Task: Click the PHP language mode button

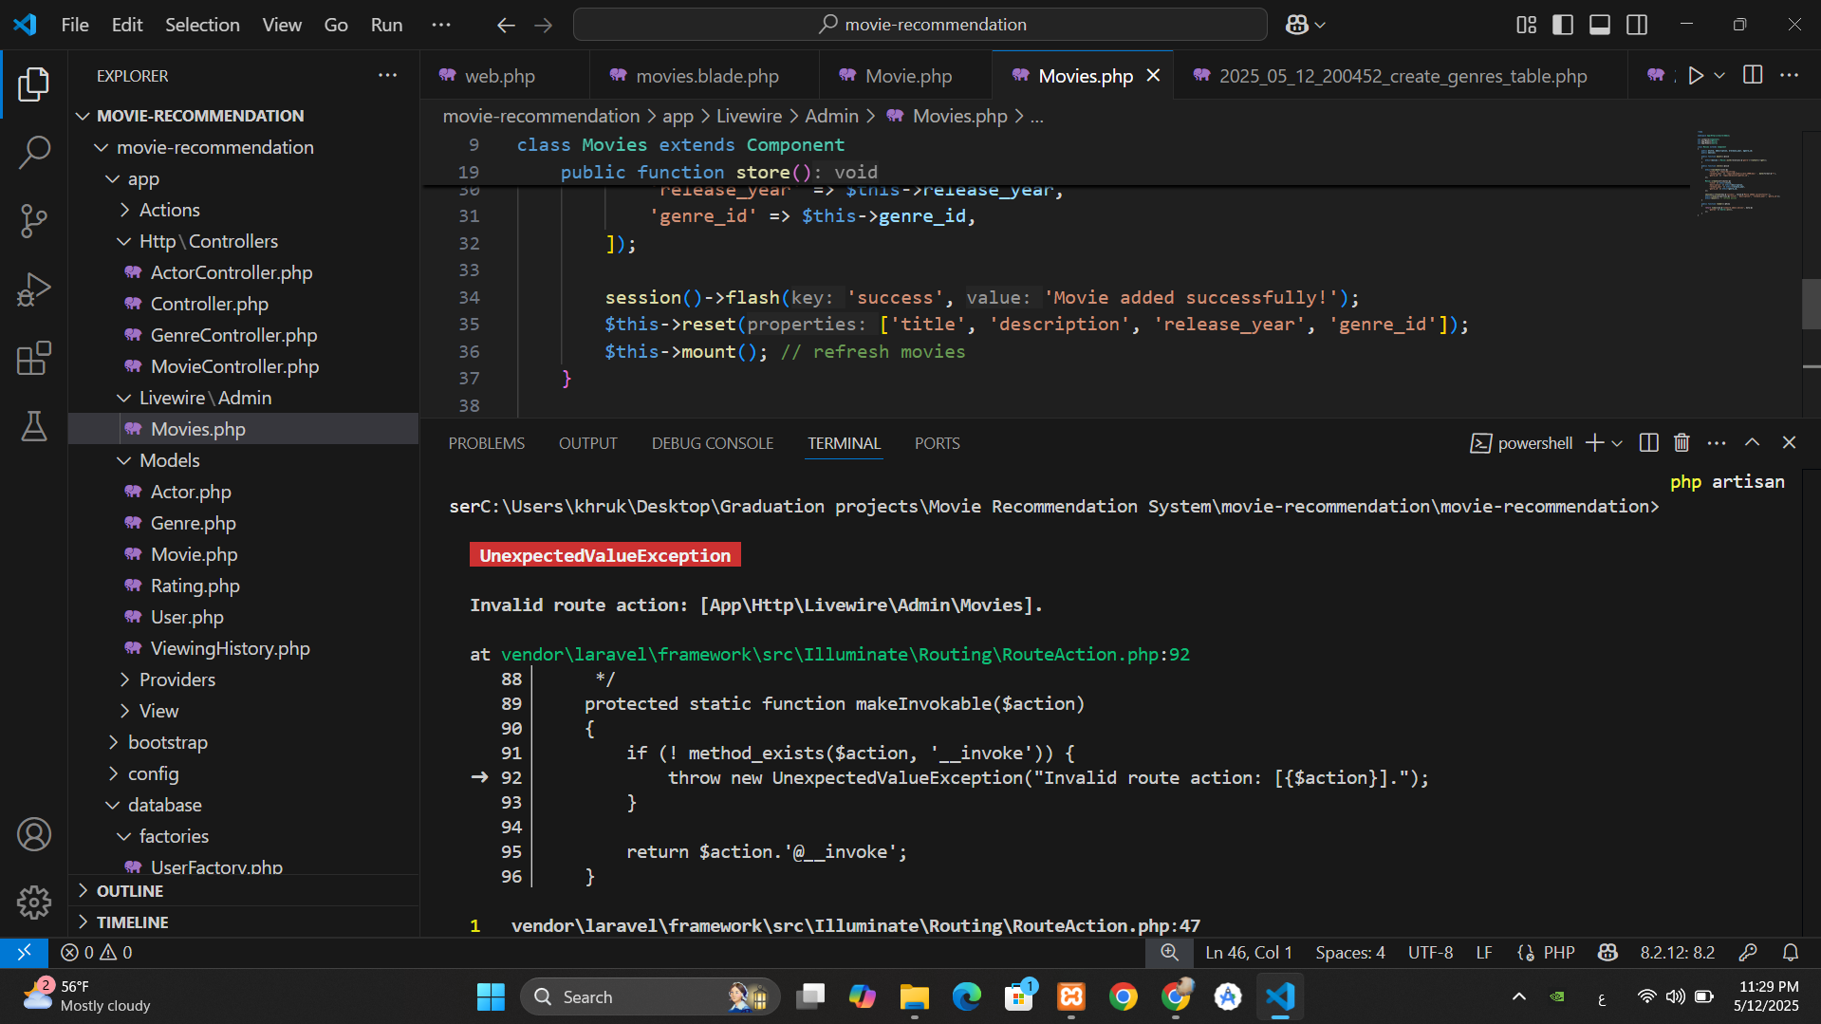Action: [x=1558, y=952]
